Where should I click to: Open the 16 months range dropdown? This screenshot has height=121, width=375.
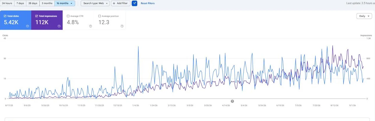click(65, 3)
